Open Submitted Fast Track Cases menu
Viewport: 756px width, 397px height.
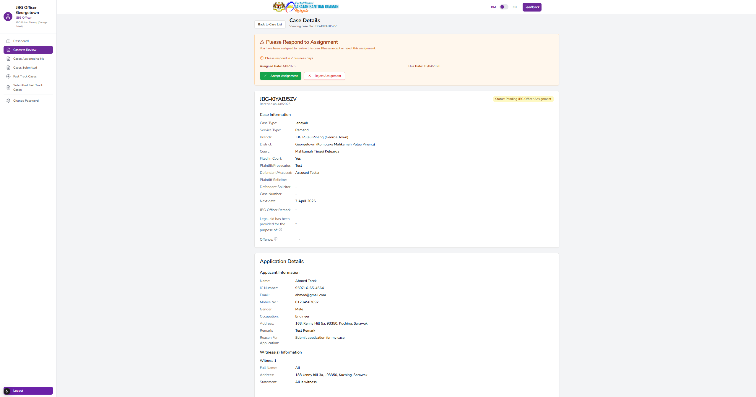click(28, 87)
